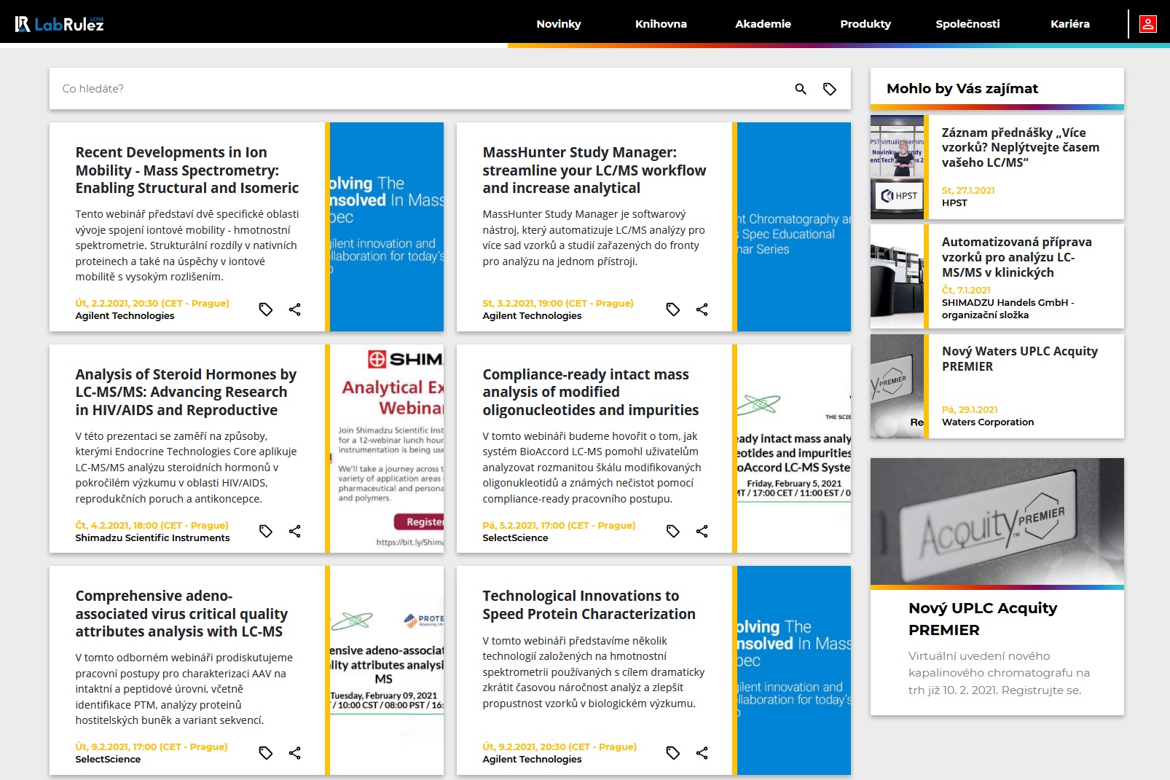Click small Acquity Premier thumbnail in sidebar list

(x=897, y=386)
